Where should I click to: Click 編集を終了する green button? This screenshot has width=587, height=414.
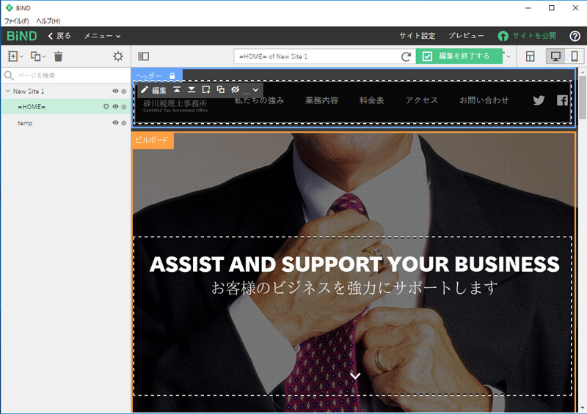[459, 56]
